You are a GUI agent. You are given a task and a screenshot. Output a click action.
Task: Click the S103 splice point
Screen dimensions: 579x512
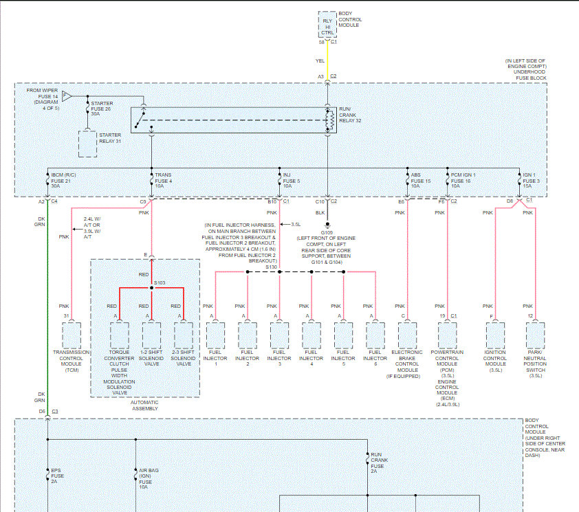(151, 287)
